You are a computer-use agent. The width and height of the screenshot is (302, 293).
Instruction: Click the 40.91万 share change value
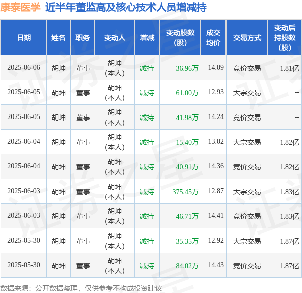pos(187,167)
